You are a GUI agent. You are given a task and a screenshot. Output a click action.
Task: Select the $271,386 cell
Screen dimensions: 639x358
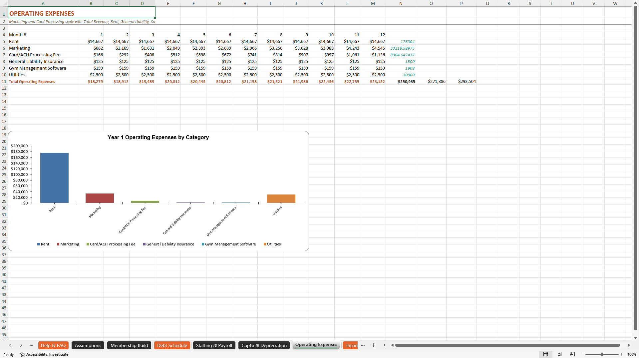tap(431, 82)
